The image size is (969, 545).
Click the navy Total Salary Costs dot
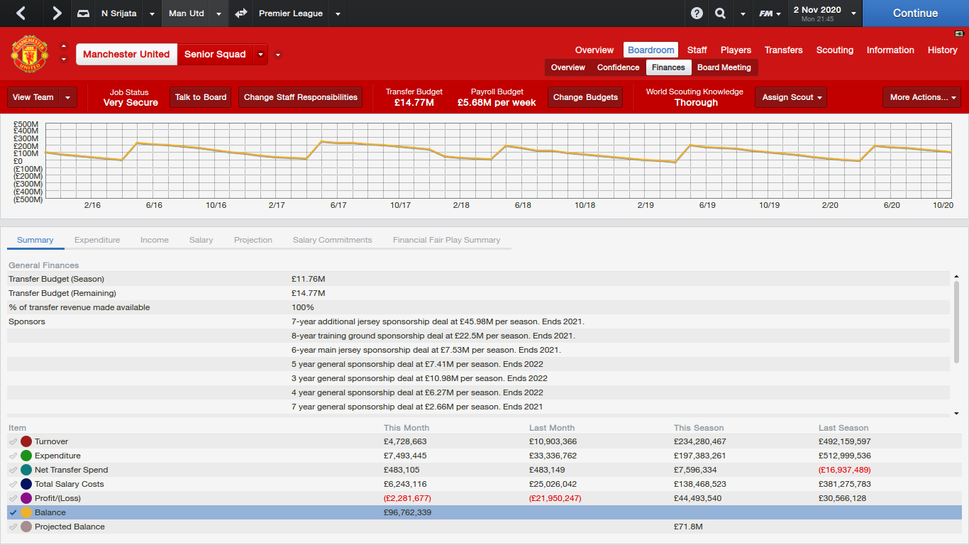point(26,484)
